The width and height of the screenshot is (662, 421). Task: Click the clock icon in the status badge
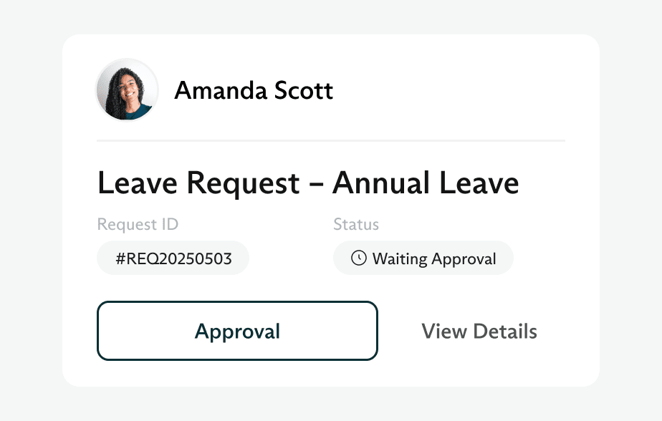pyautogui.click(x=358, y=258)
